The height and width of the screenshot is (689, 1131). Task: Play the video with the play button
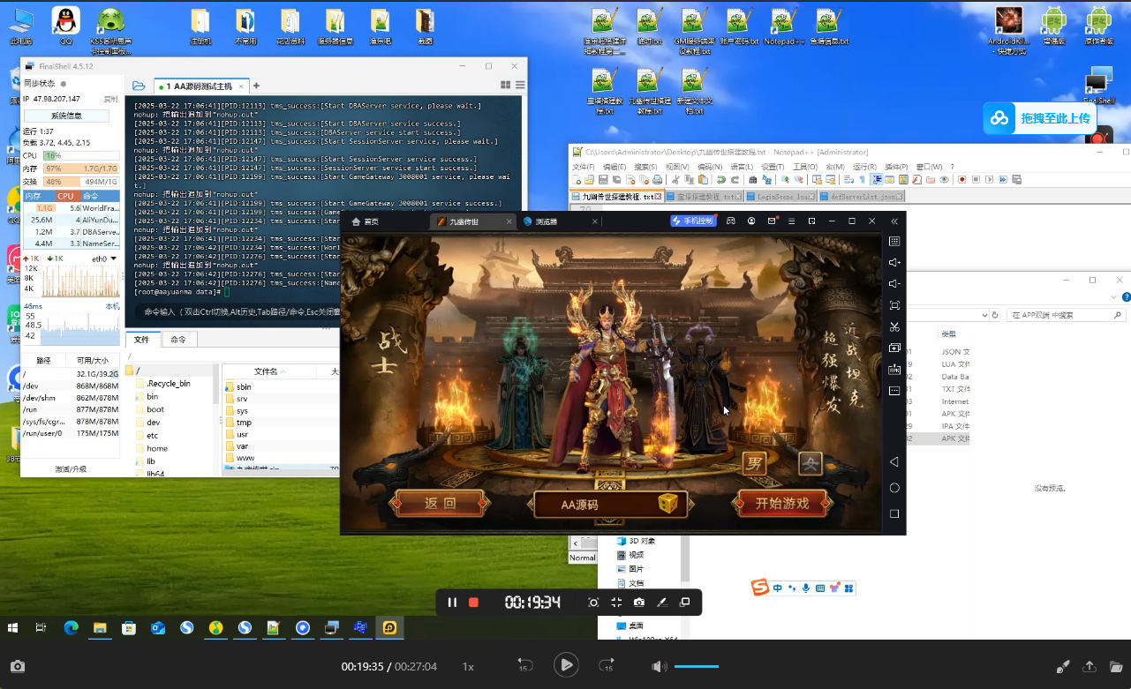pos(566,665)
